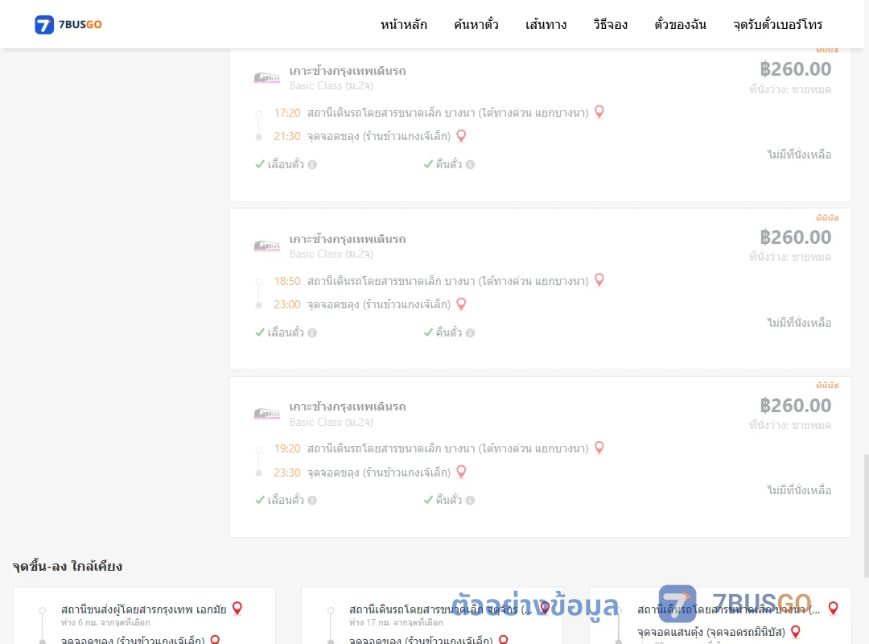Click operator bus logo on 18:50 trip
The image size is (869, 644).
pyautogui.click(x=266, y=246)
